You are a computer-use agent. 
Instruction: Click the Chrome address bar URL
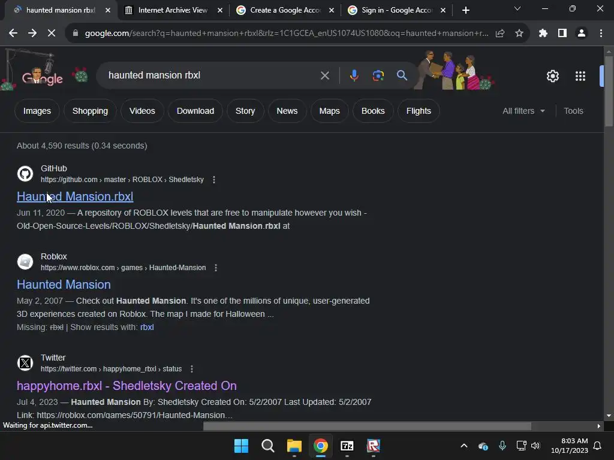(287, 34)
